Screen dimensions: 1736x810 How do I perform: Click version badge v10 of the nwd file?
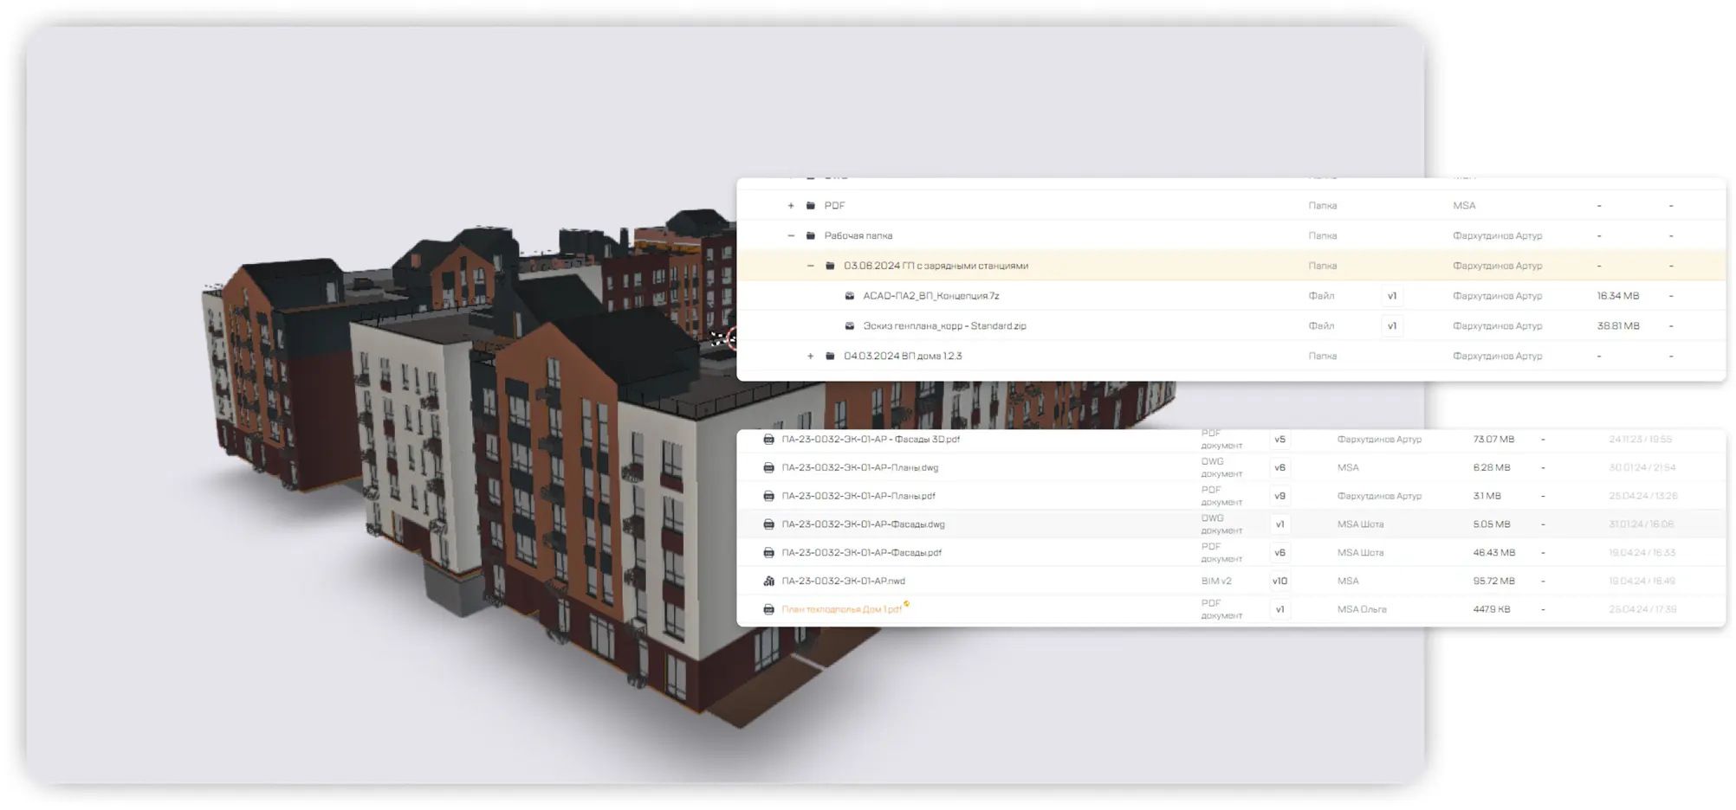[x=1279, y=582]
